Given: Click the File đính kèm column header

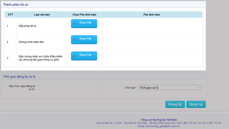Looking at the screenshot, I should click(x=151, y=14).
